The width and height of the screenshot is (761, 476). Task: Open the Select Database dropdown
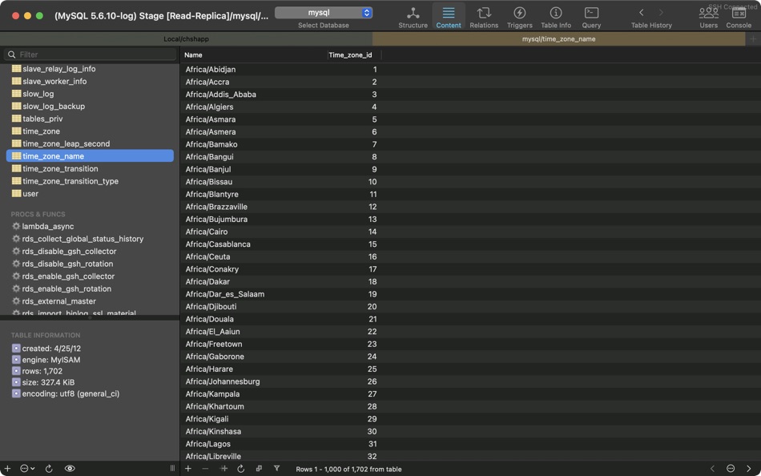324,13
